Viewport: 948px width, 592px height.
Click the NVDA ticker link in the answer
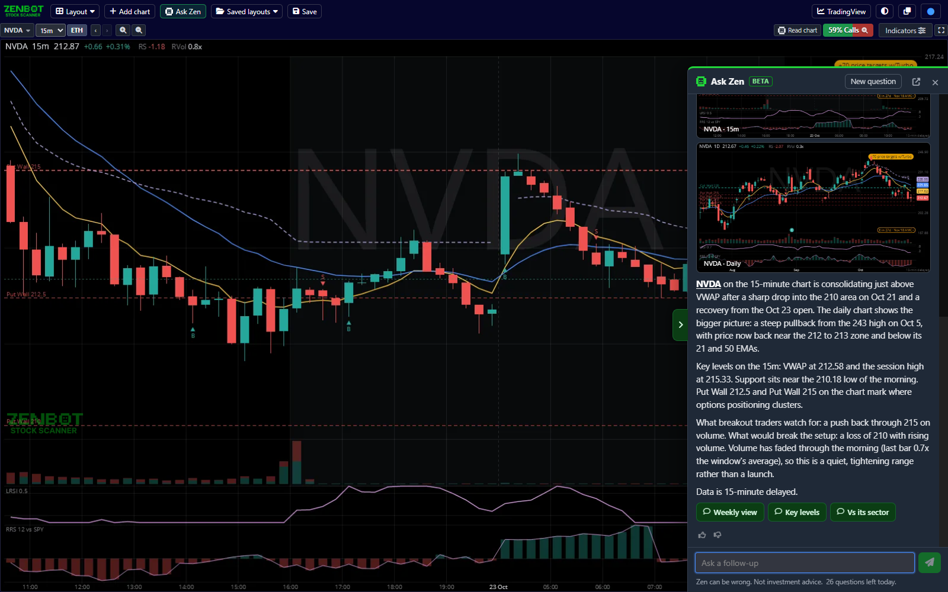(x=708, y=284)
